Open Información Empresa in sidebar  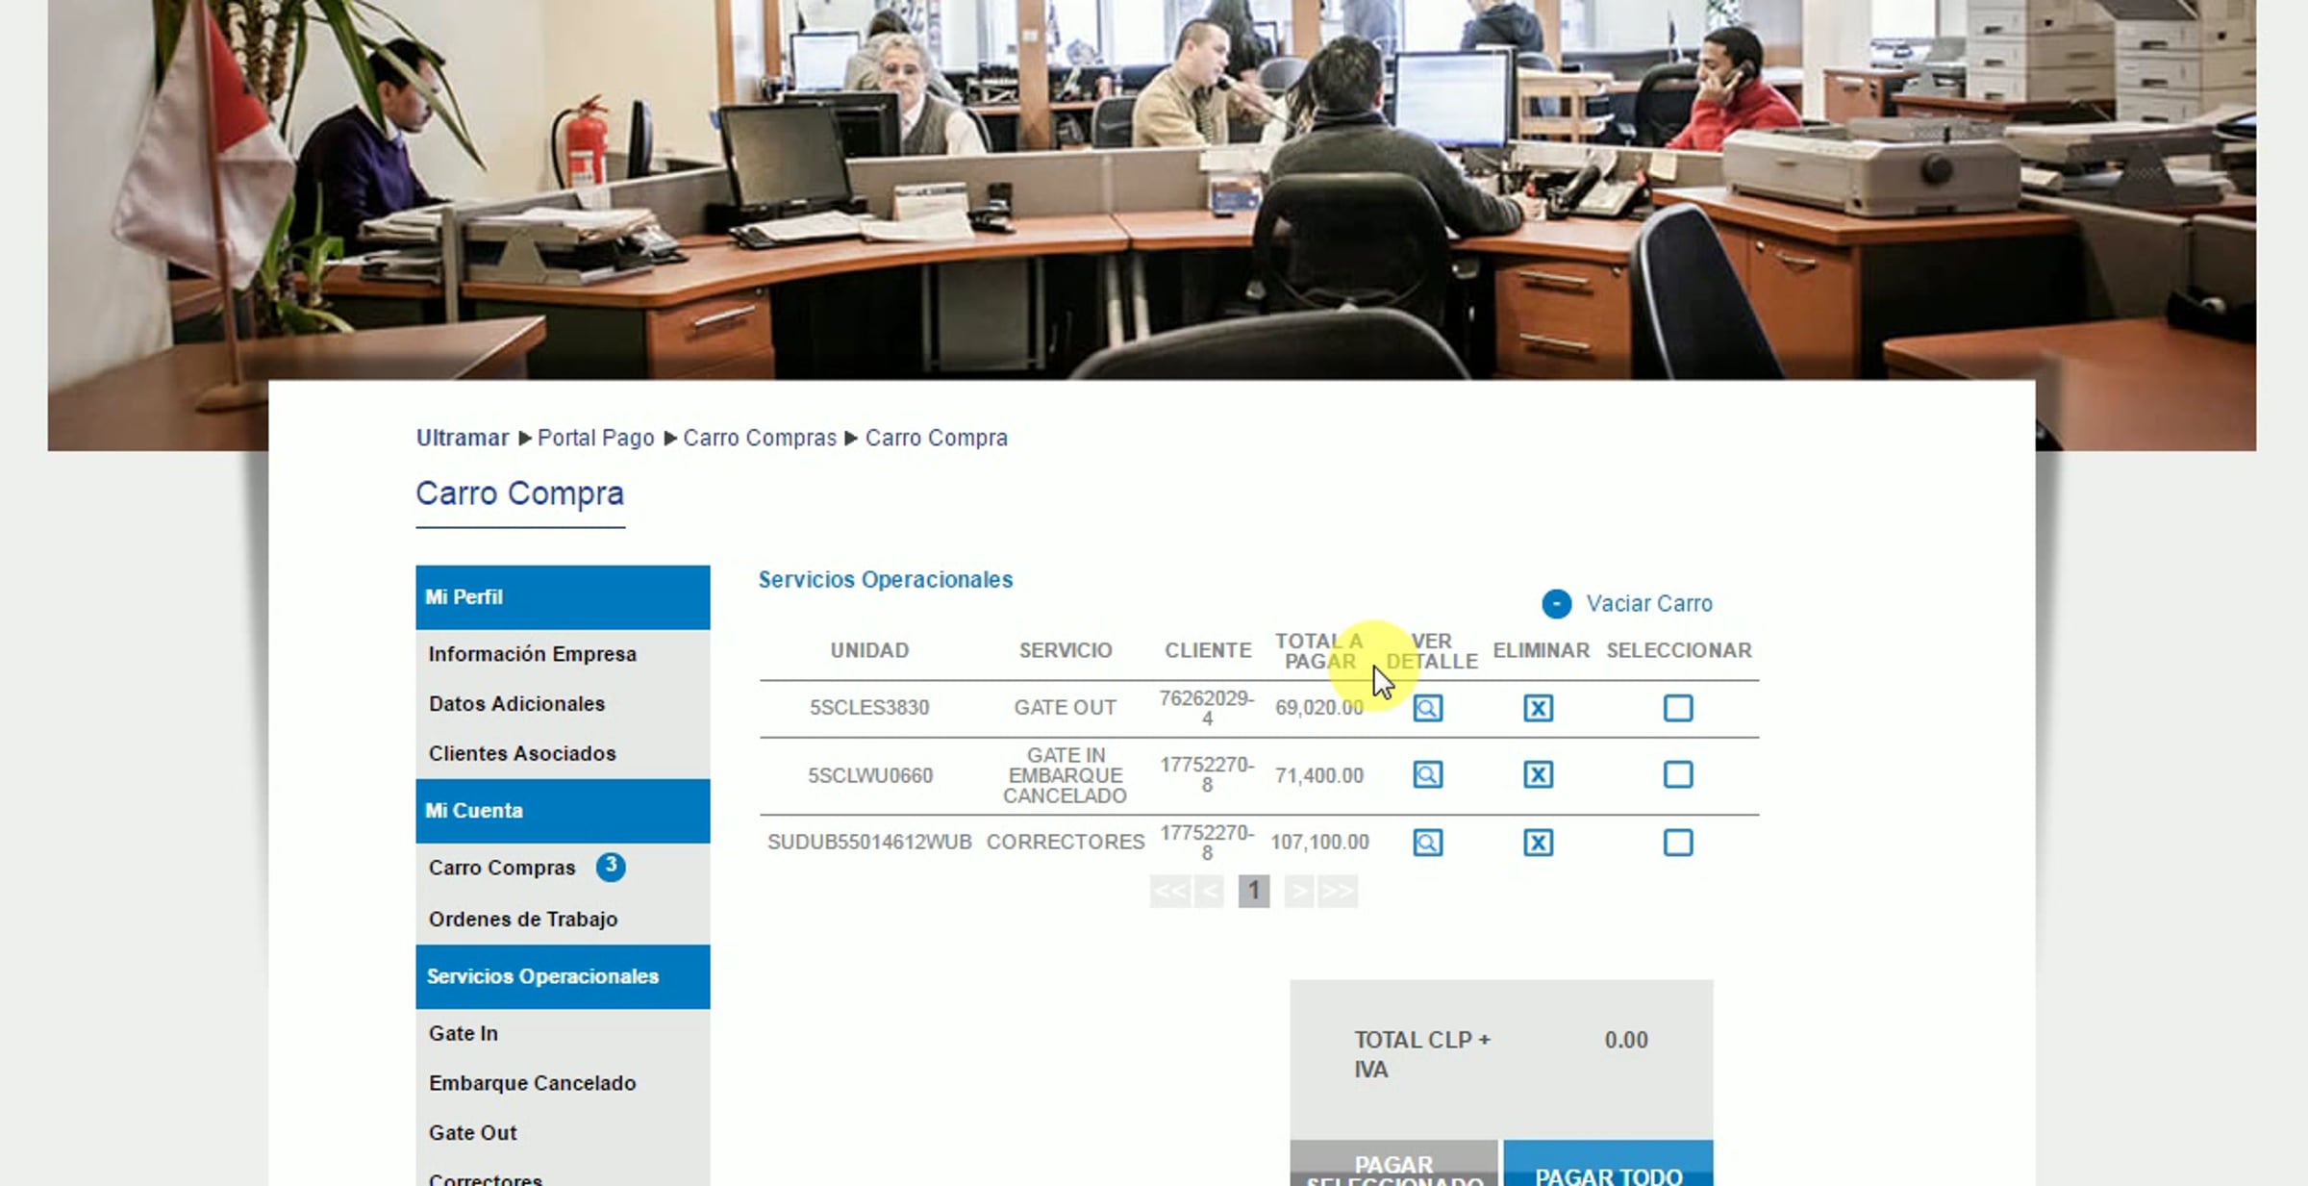[x=532, y=654]
